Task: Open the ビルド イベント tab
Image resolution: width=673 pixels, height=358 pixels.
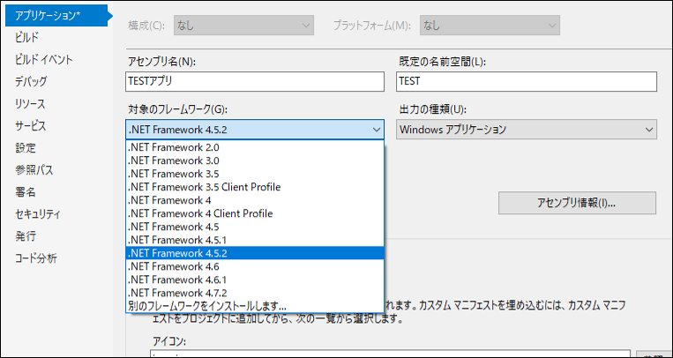Action: click(x=44, y=60)
